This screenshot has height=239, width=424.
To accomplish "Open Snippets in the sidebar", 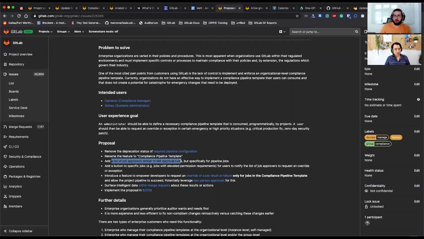I will [x=15, y=197].
